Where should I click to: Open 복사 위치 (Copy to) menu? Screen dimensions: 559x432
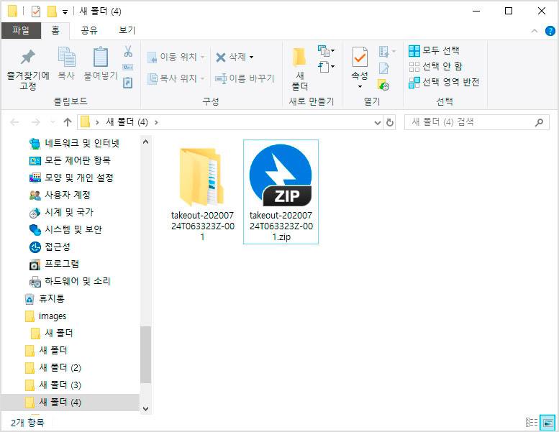pyautogui.click(x=176, y=78)
